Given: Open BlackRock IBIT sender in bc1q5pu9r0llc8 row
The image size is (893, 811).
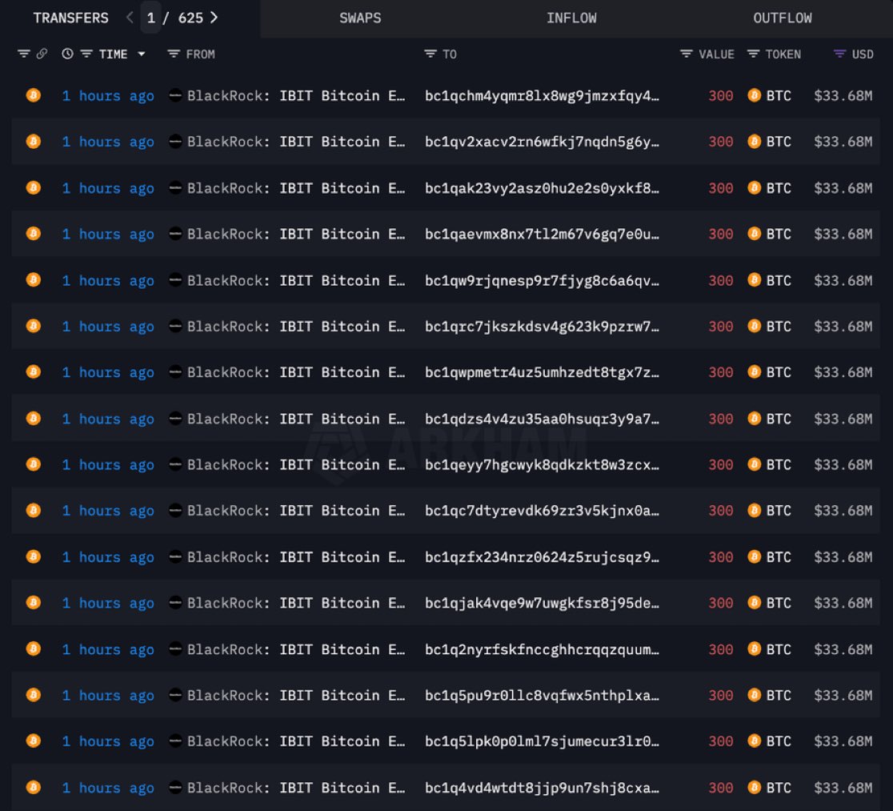Looking at the screenshot, I should click(295, 695).
